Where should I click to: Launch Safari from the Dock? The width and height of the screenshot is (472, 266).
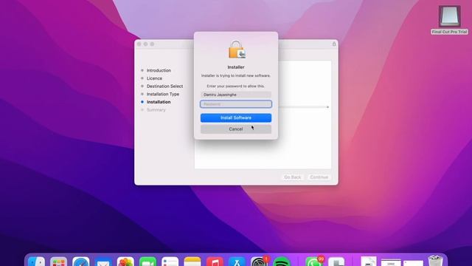(x=81, y=262)
